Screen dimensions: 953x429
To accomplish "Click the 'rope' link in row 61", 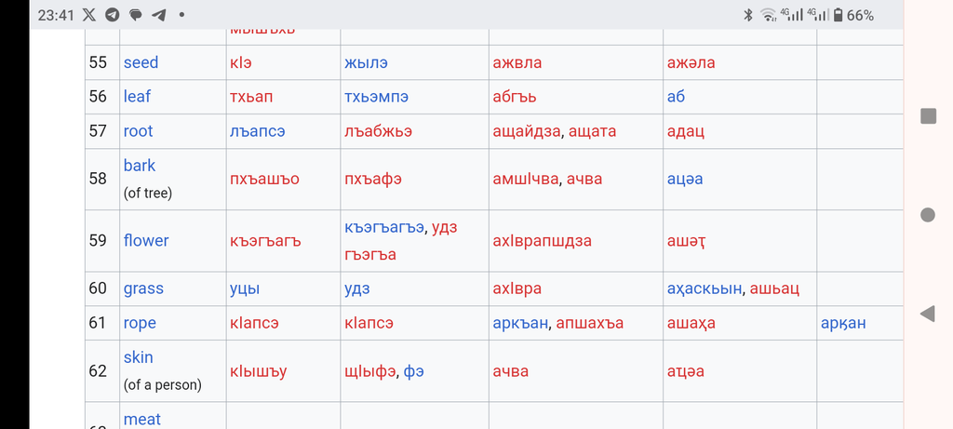I will (x=140, y=323).
